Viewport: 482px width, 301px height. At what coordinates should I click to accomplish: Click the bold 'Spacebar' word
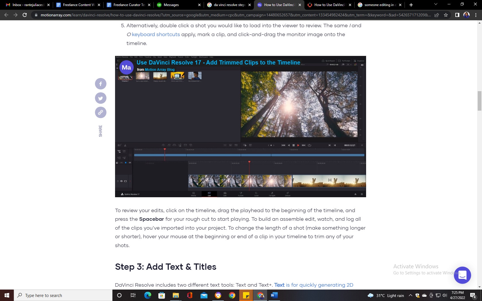click(x=151, y=219)
